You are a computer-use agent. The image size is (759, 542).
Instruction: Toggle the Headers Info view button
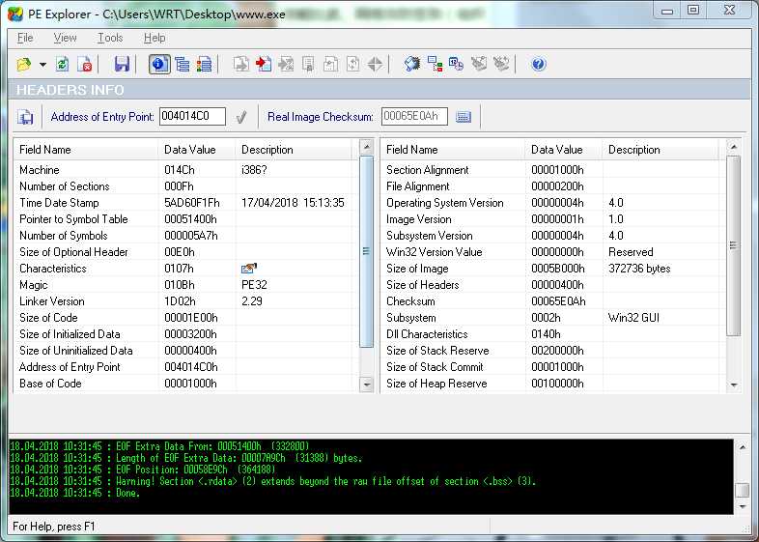click(159, 64)
